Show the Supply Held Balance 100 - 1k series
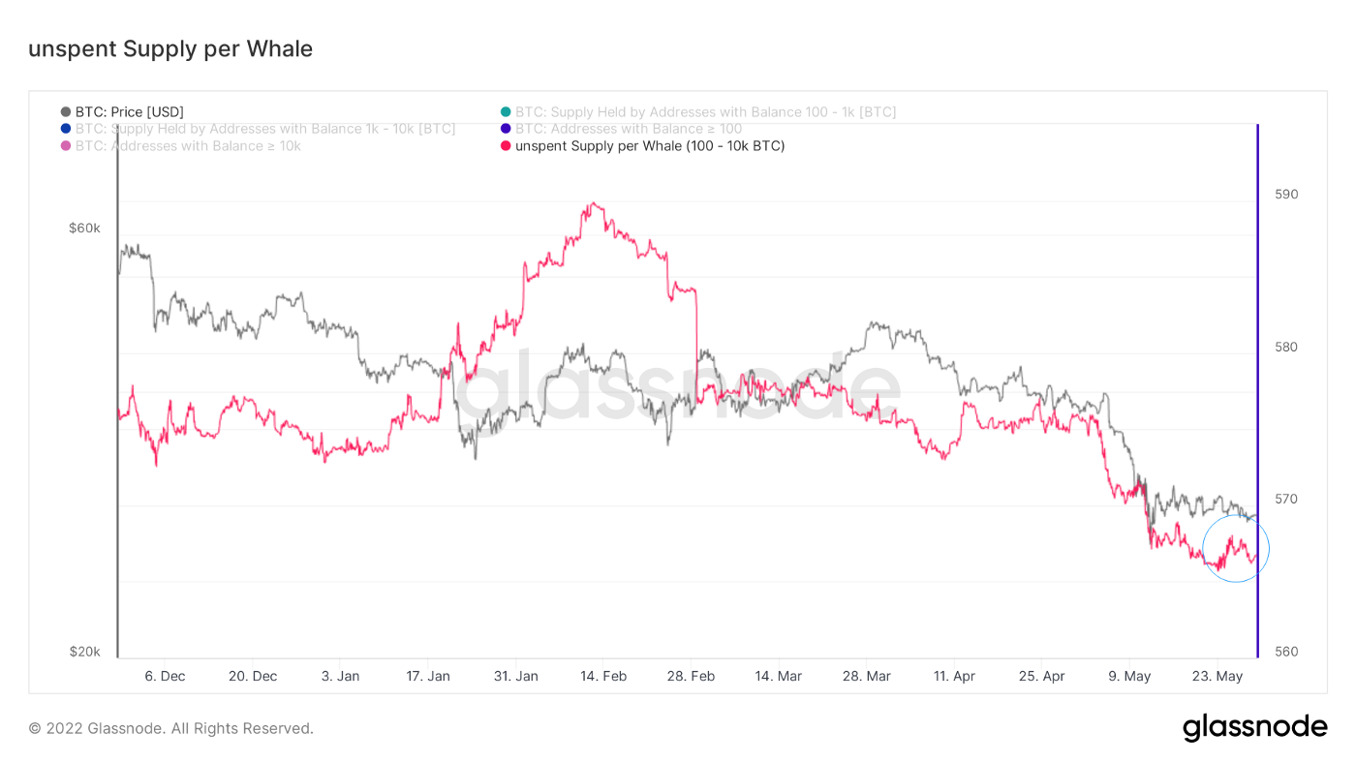This screenshot has width=1356, height=762. 705,112
